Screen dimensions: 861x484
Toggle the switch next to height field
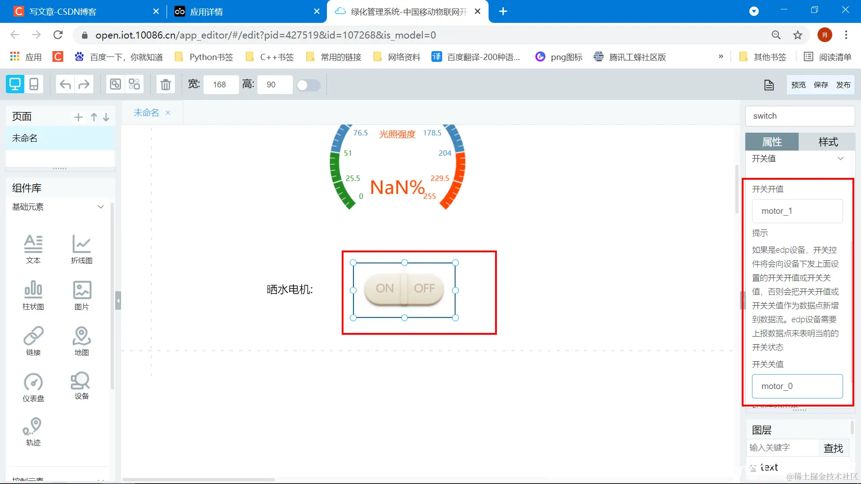click(x=309, y=85)
